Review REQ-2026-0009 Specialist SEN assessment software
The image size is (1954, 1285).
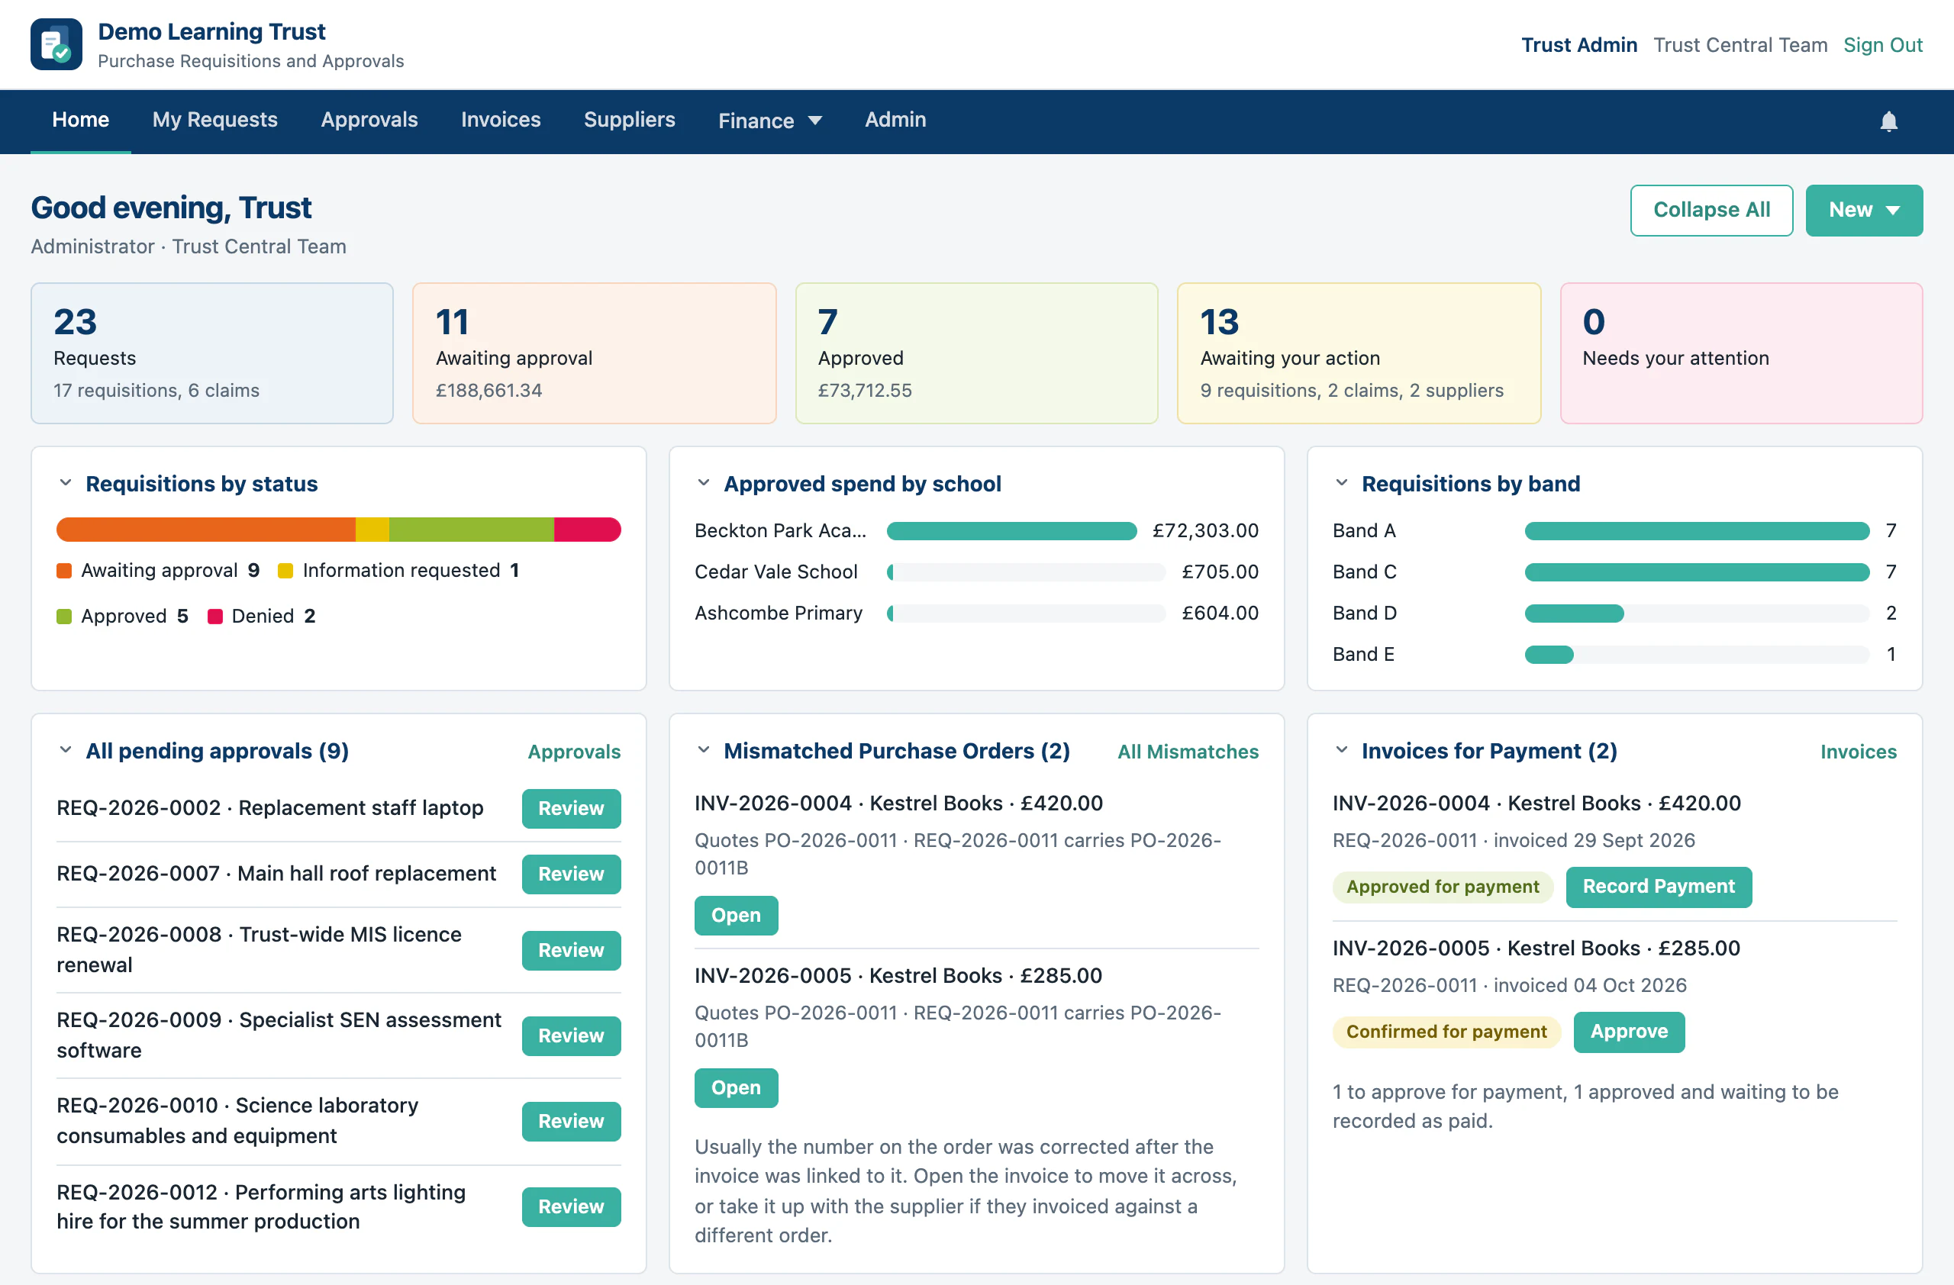point(572,1035)
